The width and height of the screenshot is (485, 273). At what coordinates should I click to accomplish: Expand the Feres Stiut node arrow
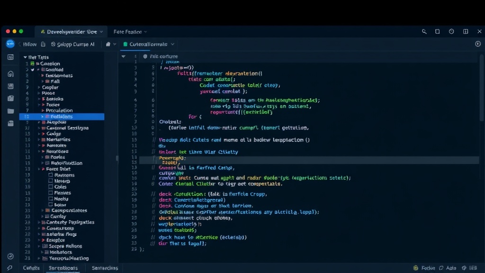[39, 169]
